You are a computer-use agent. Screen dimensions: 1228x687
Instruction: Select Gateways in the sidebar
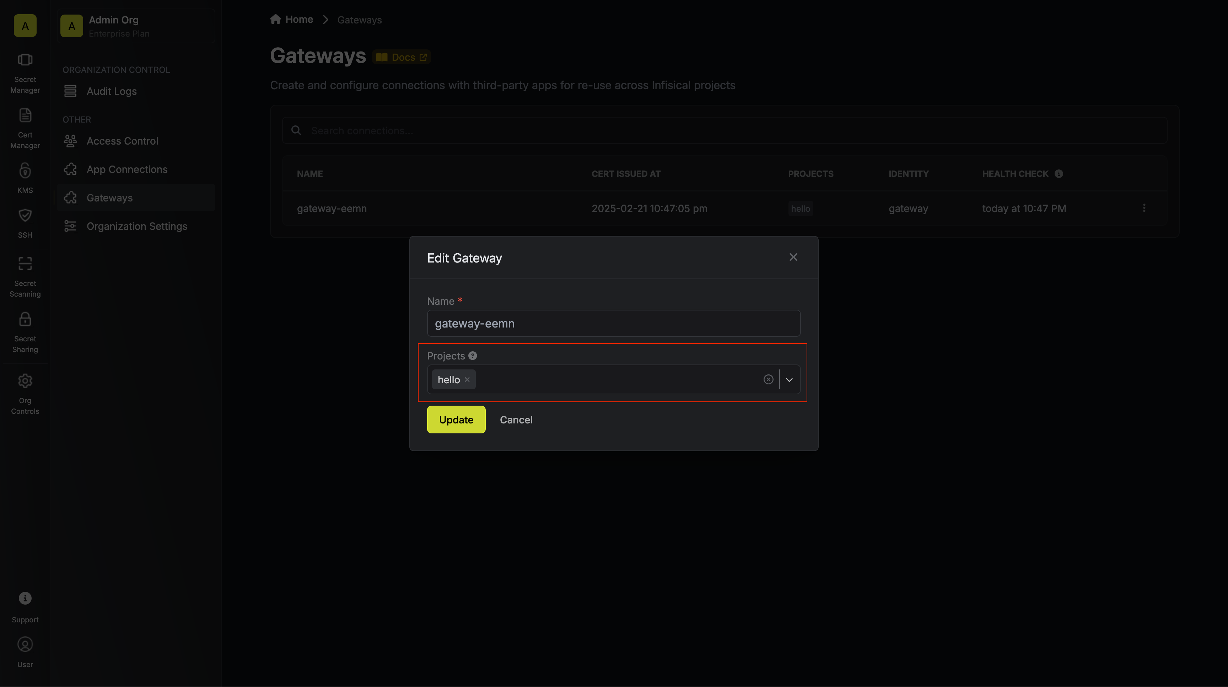pyautogui.click(x=136, y=198)
